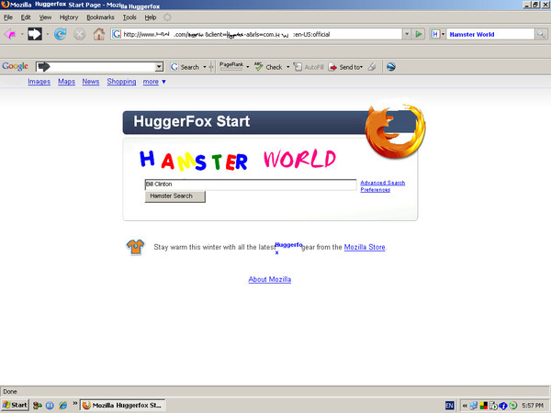Open the Help menu

[151, 17]
